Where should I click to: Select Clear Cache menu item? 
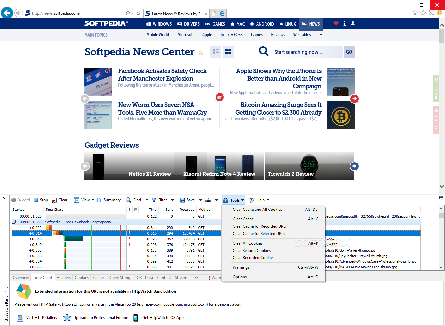274,219
